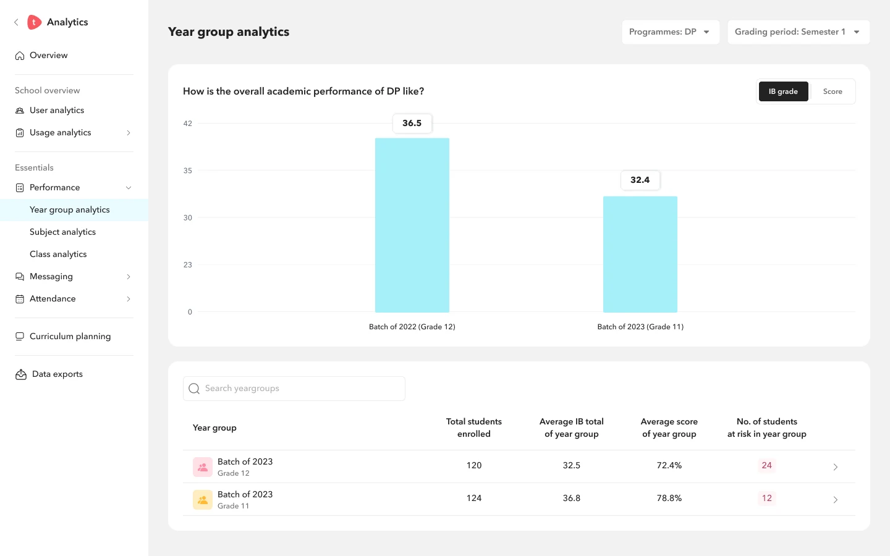
Task: Click the 36.5 bar value label
Action: (412, 123)
